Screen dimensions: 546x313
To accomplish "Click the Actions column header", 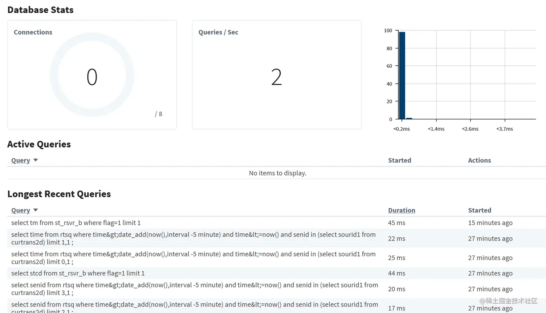I will 480,160.
